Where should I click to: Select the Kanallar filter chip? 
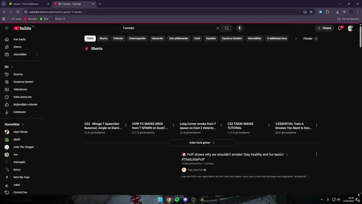point(211,39)
